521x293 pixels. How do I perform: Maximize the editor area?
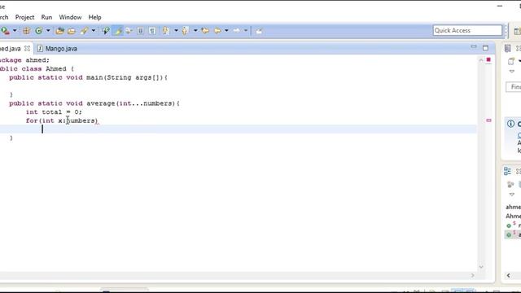[485, 48]
